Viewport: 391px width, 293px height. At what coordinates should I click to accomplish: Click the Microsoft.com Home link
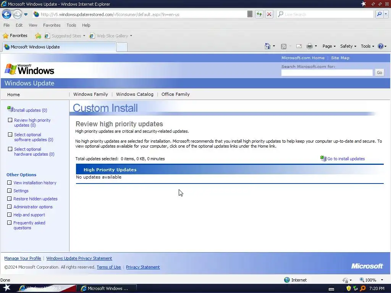coord(303,58)
